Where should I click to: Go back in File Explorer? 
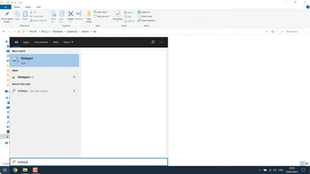[4, 32]
